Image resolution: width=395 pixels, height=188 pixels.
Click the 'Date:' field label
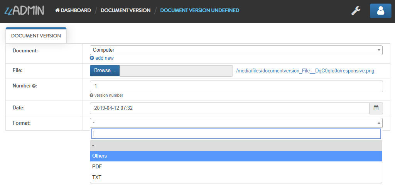click(19, 107)
